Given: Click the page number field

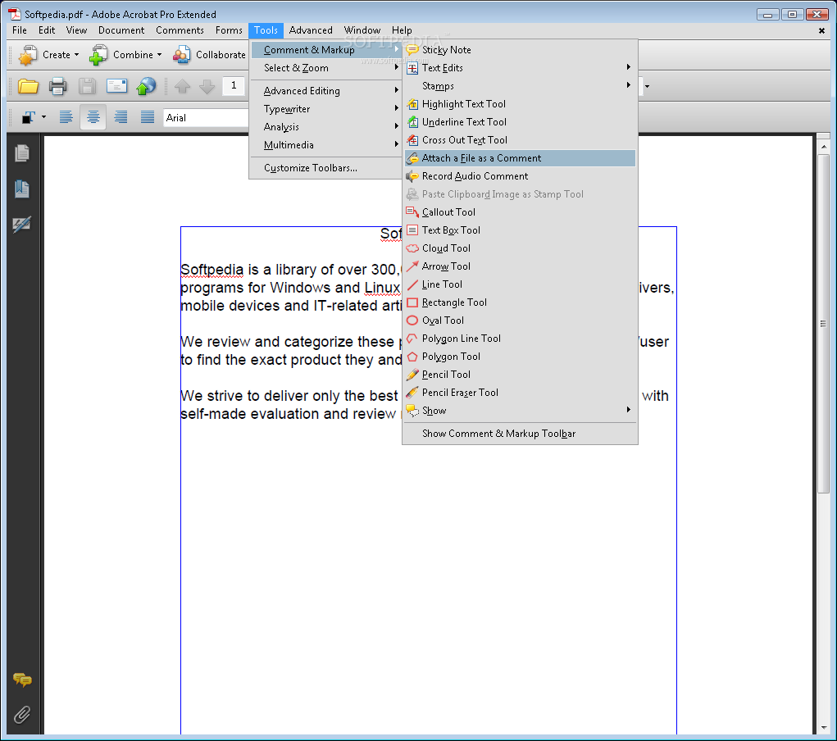Looking at the screenshot, I should (234, 85).
